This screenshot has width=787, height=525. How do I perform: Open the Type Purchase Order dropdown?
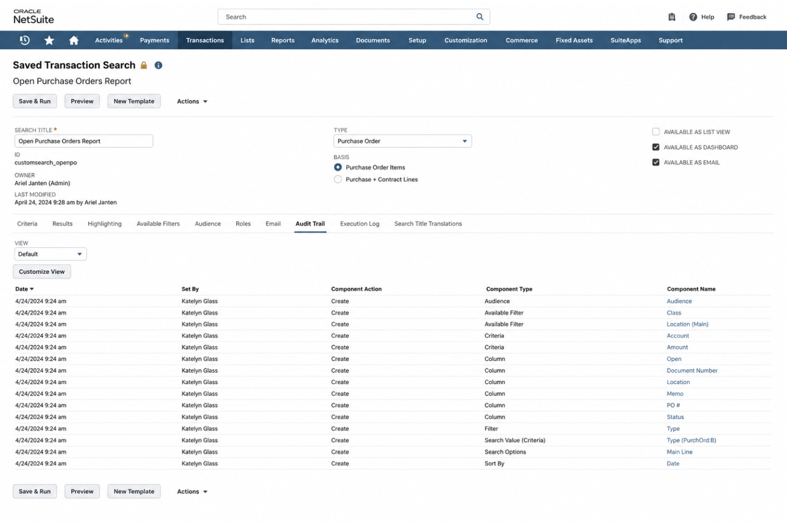coord(403,141)
